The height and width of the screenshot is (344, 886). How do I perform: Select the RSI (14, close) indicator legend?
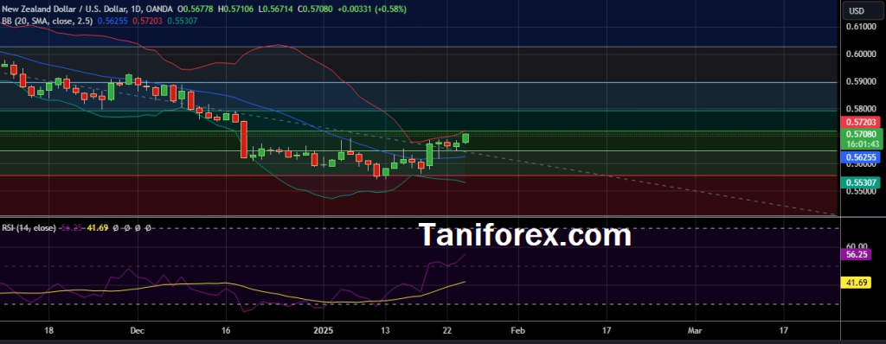coord(29,227)
